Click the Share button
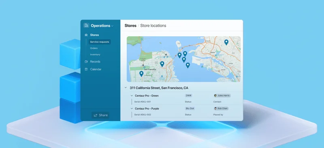Screen dimensions: 324x148 (x=100, y=115)
